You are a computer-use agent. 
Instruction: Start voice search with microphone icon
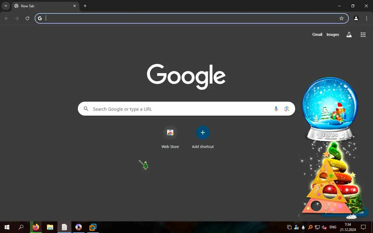tap(276, 109)
